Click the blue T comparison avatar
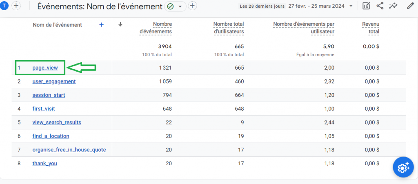Image resolution: width=418 pixels, height=184 pixels. coord(4,6)
